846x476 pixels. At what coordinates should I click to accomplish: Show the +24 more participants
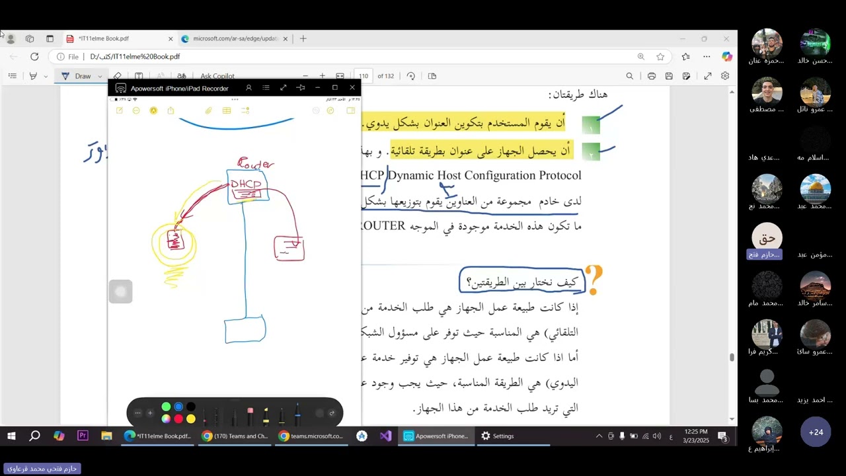tap(816, 432)
